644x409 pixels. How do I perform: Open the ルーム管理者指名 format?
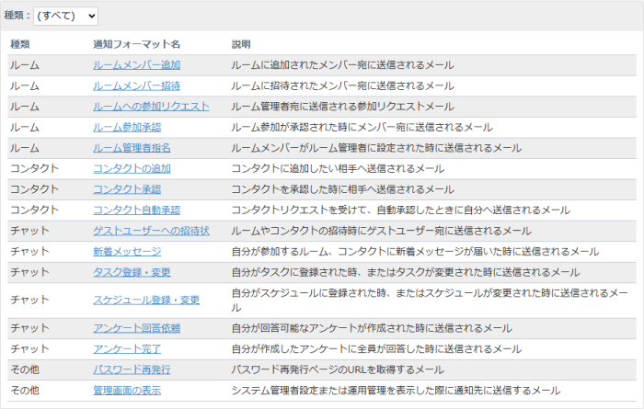[x=132, y=148]
